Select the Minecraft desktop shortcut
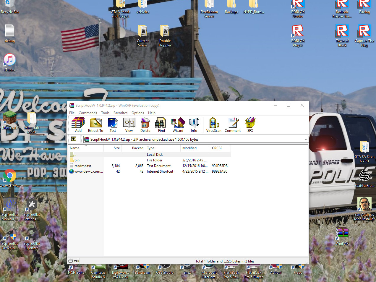 coord(10,120)
